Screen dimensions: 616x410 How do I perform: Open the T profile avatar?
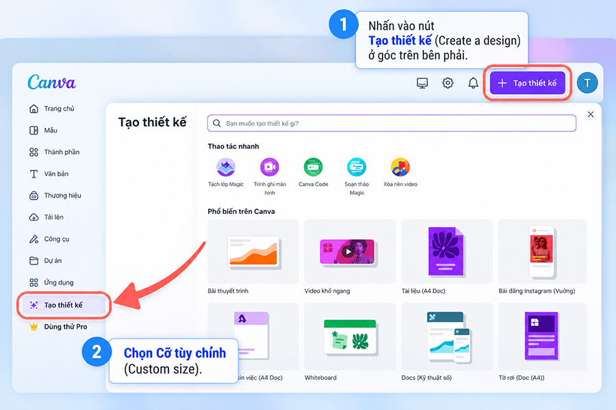pyautogui.click(x=587, y=83)
